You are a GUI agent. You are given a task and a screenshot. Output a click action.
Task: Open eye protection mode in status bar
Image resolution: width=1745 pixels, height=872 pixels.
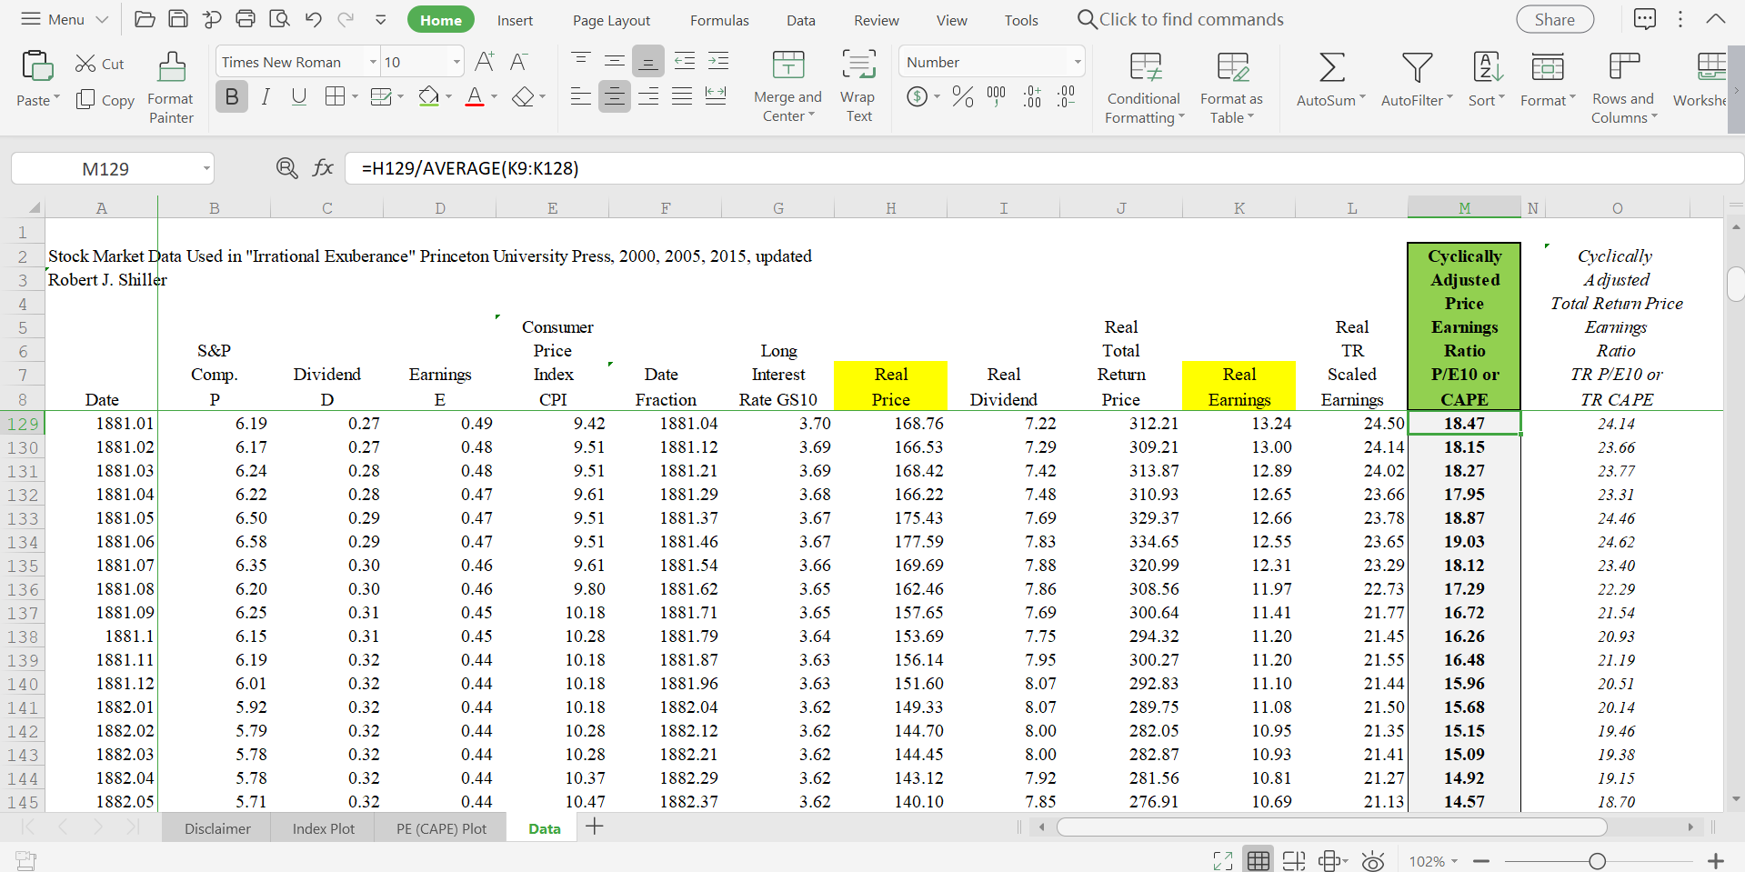(1373, 861)
